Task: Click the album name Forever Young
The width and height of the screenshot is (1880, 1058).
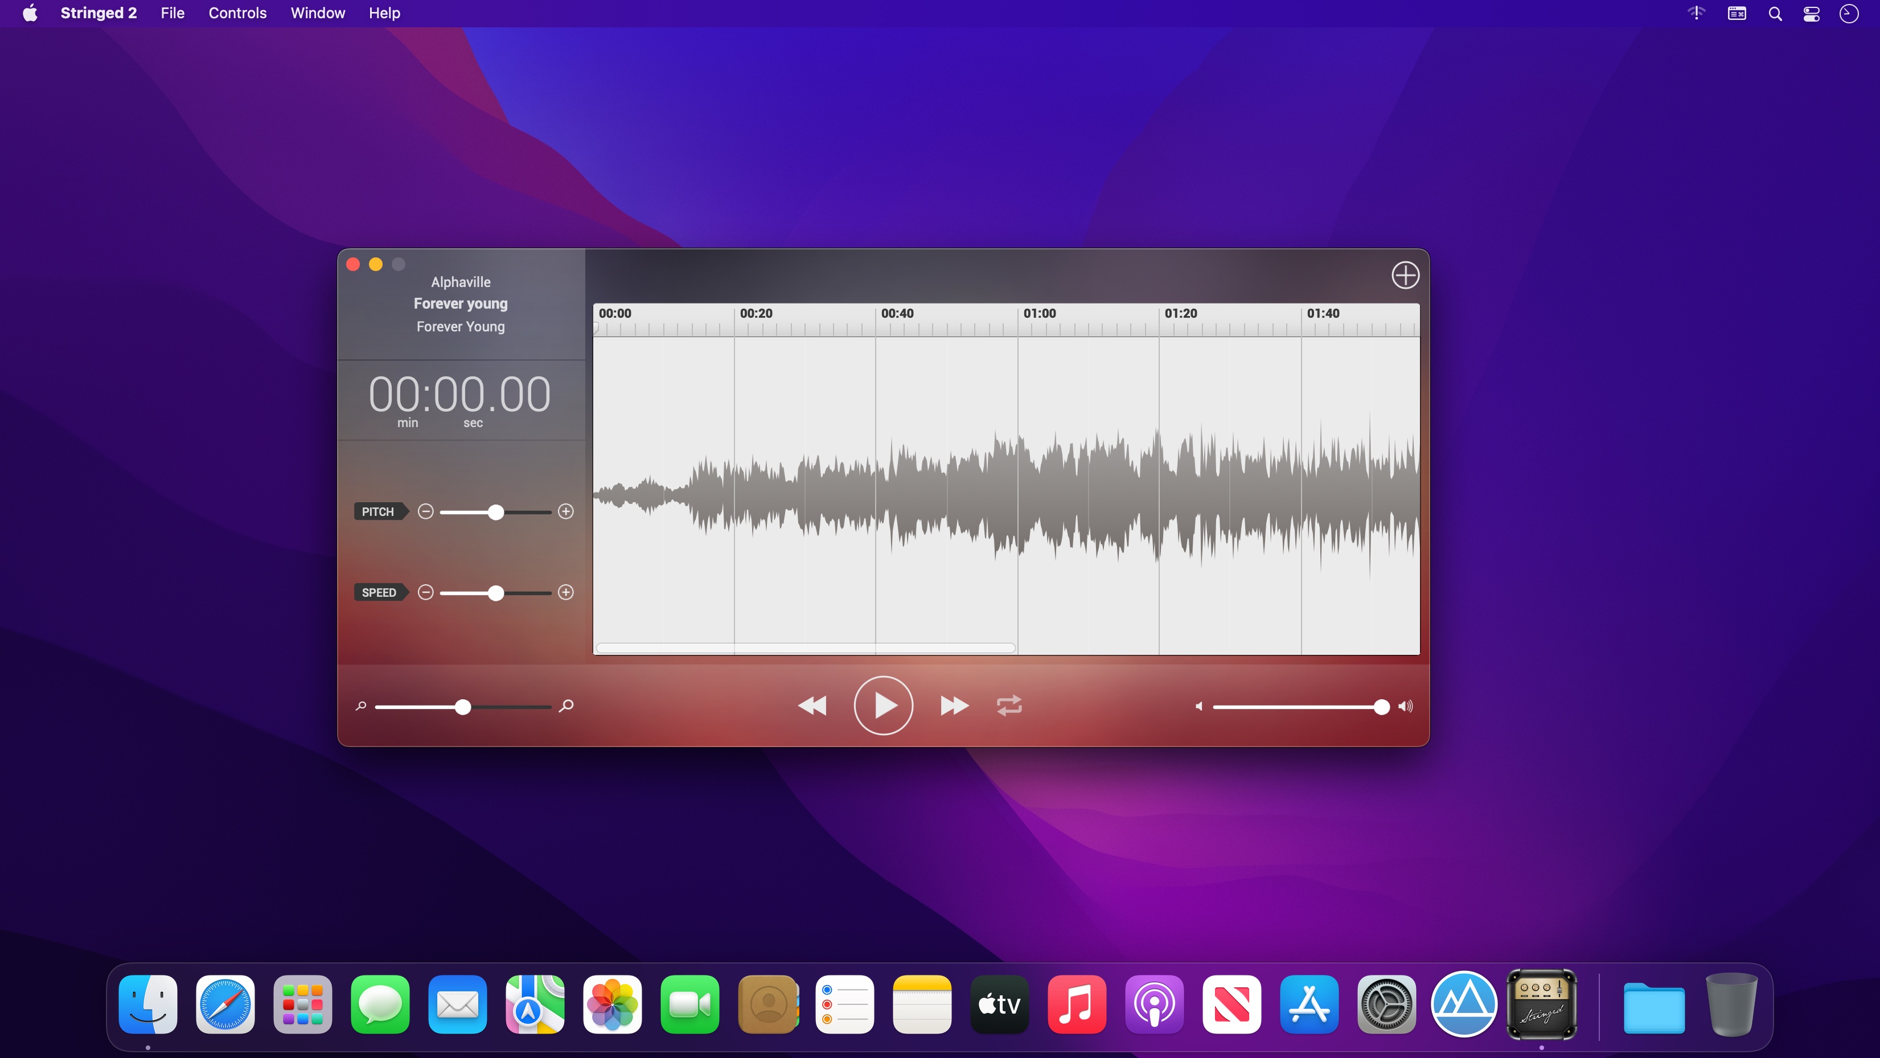Action: coord(461,326)
